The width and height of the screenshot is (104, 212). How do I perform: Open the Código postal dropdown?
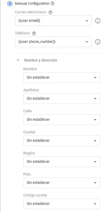[x=62, y=204]
